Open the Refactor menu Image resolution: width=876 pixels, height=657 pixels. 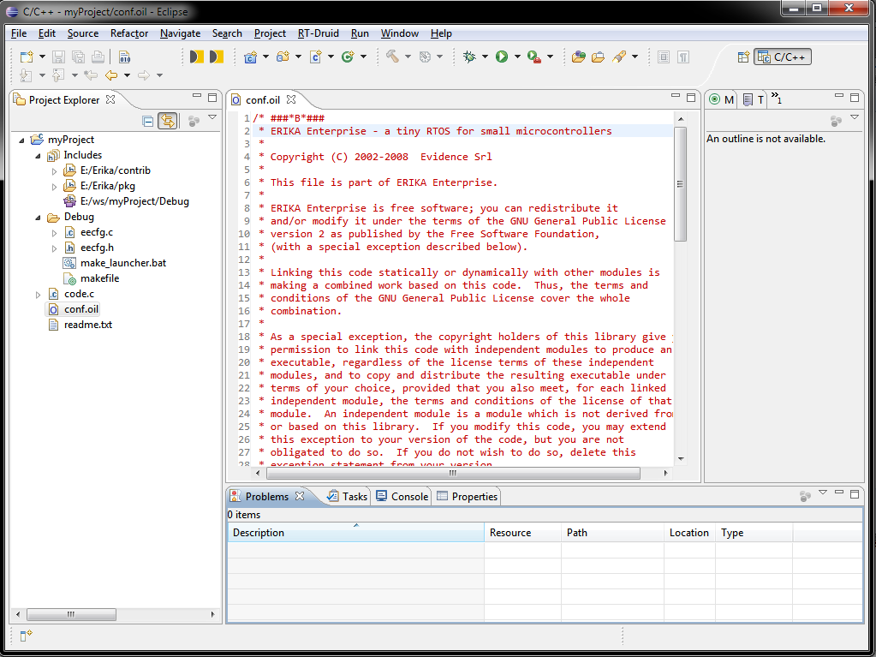pyautogui.click(x=129, y=33)
